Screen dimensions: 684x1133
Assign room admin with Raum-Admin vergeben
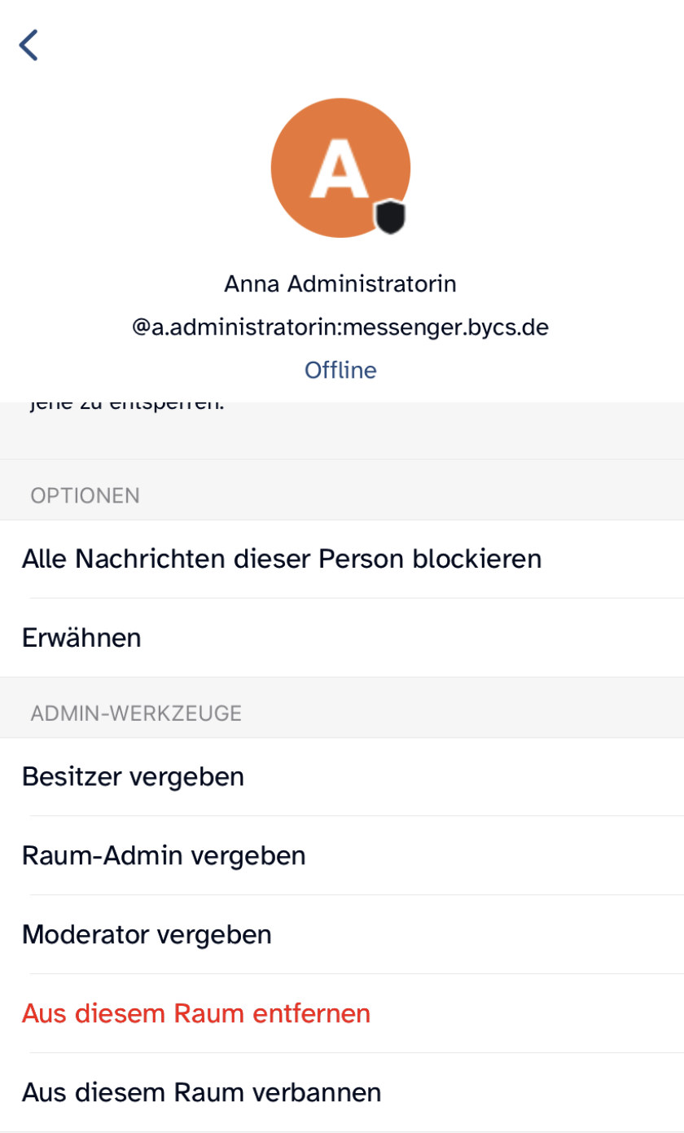[164, 855]
